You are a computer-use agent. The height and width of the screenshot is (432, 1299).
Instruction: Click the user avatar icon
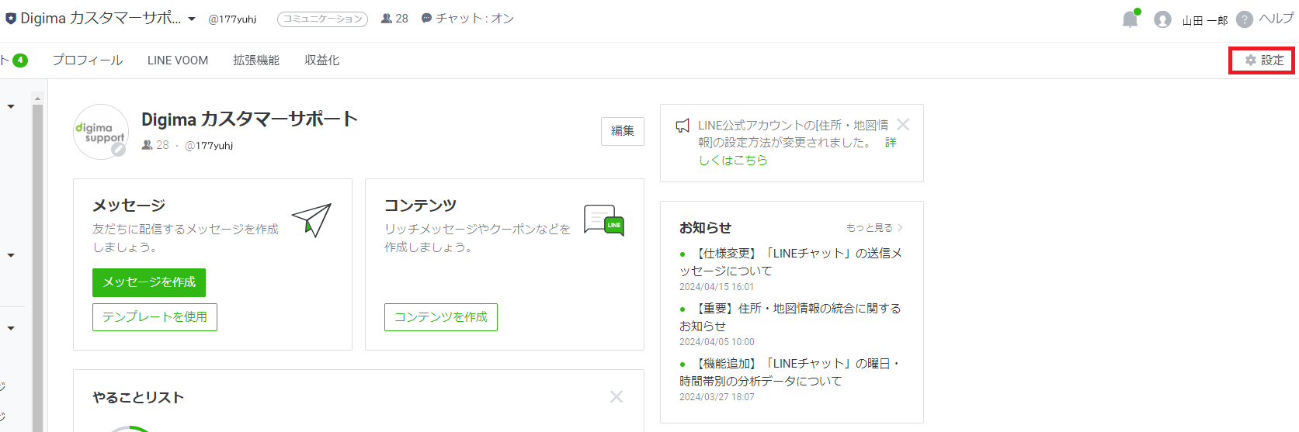pos(1162,19)
